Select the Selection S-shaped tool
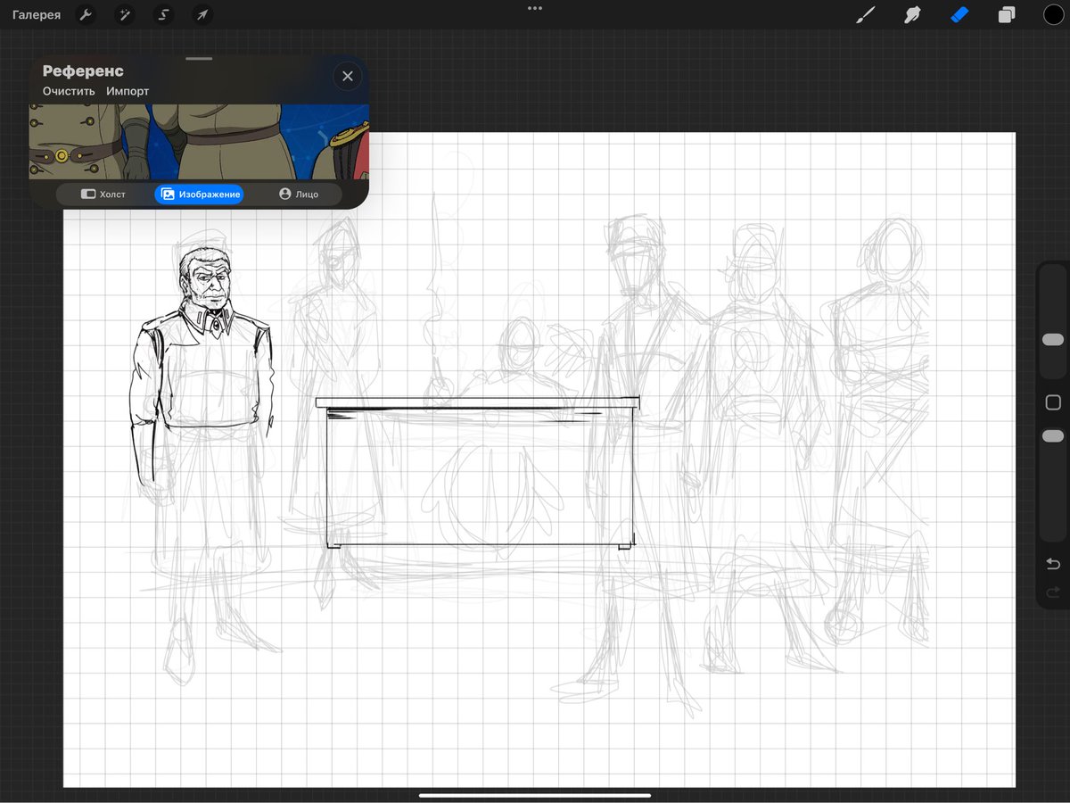 [164, 15]
